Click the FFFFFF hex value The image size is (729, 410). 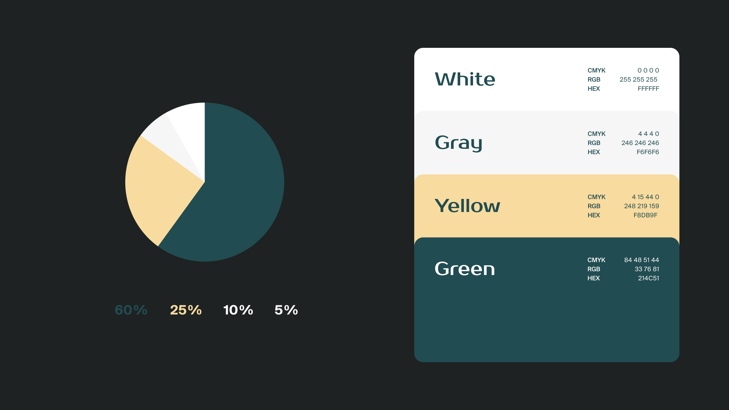pyautogui.click(x=648, y=89)
